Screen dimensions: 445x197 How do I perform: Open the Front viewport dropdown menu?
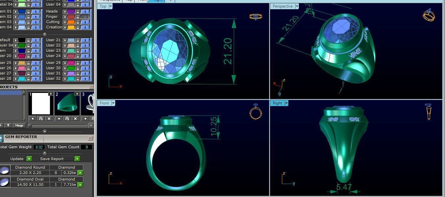[x=113, y=103]
